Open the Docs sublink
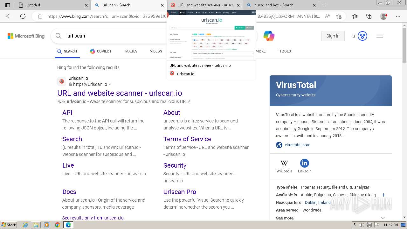Viewport: 407px width, 229px height. tap(69, 192)
